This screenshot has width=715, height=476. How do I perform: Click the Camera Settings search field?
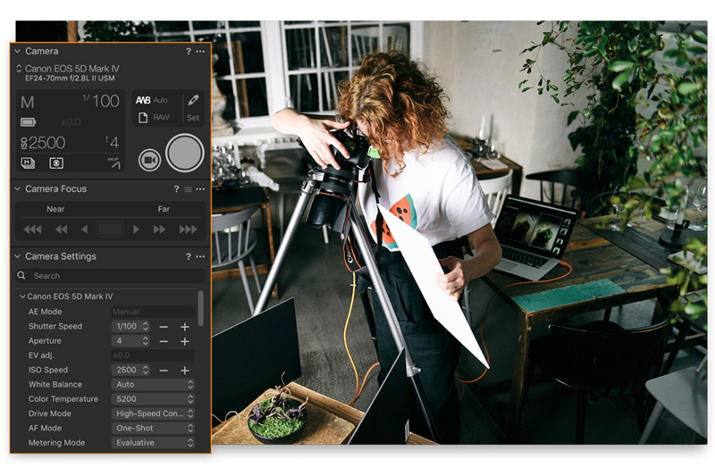click(112, 276)
